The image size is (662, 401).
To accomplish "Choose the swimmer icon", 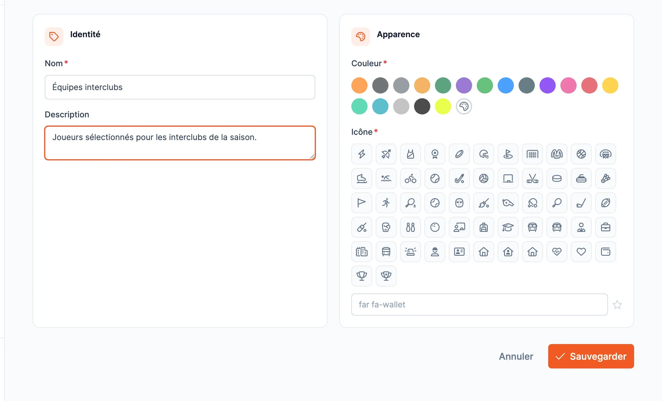I will pos(386,178).
